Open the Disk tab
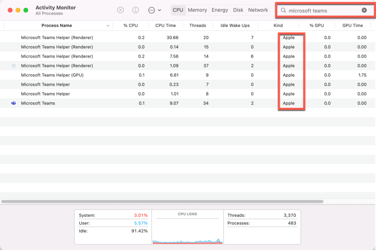376x250 pixels. click(238, 10)
